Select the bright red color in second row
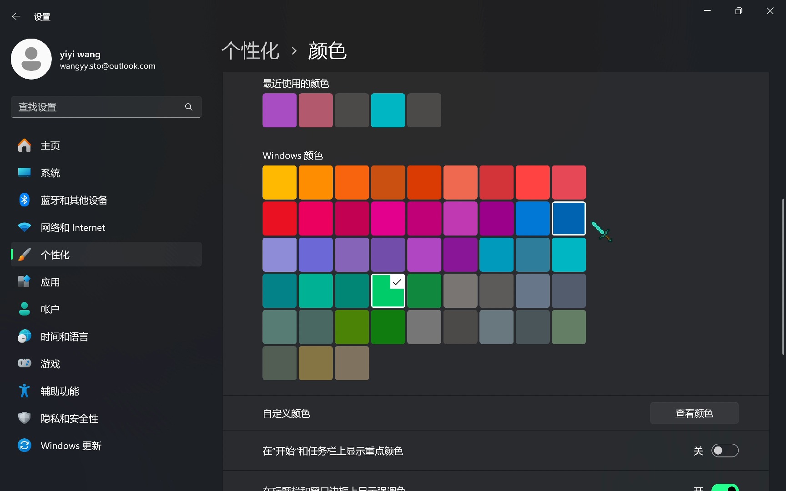 tap(280, 219)
